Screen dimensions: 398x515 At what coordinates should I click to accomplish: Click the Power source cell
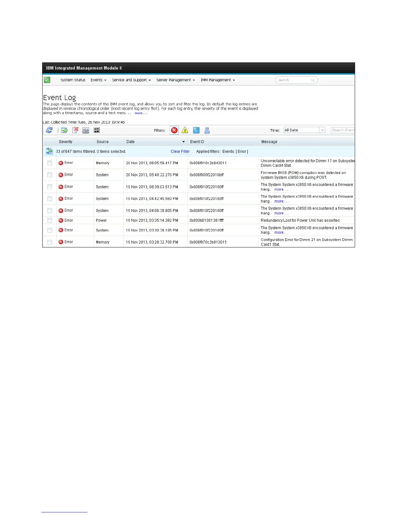[x=101, y=220]
